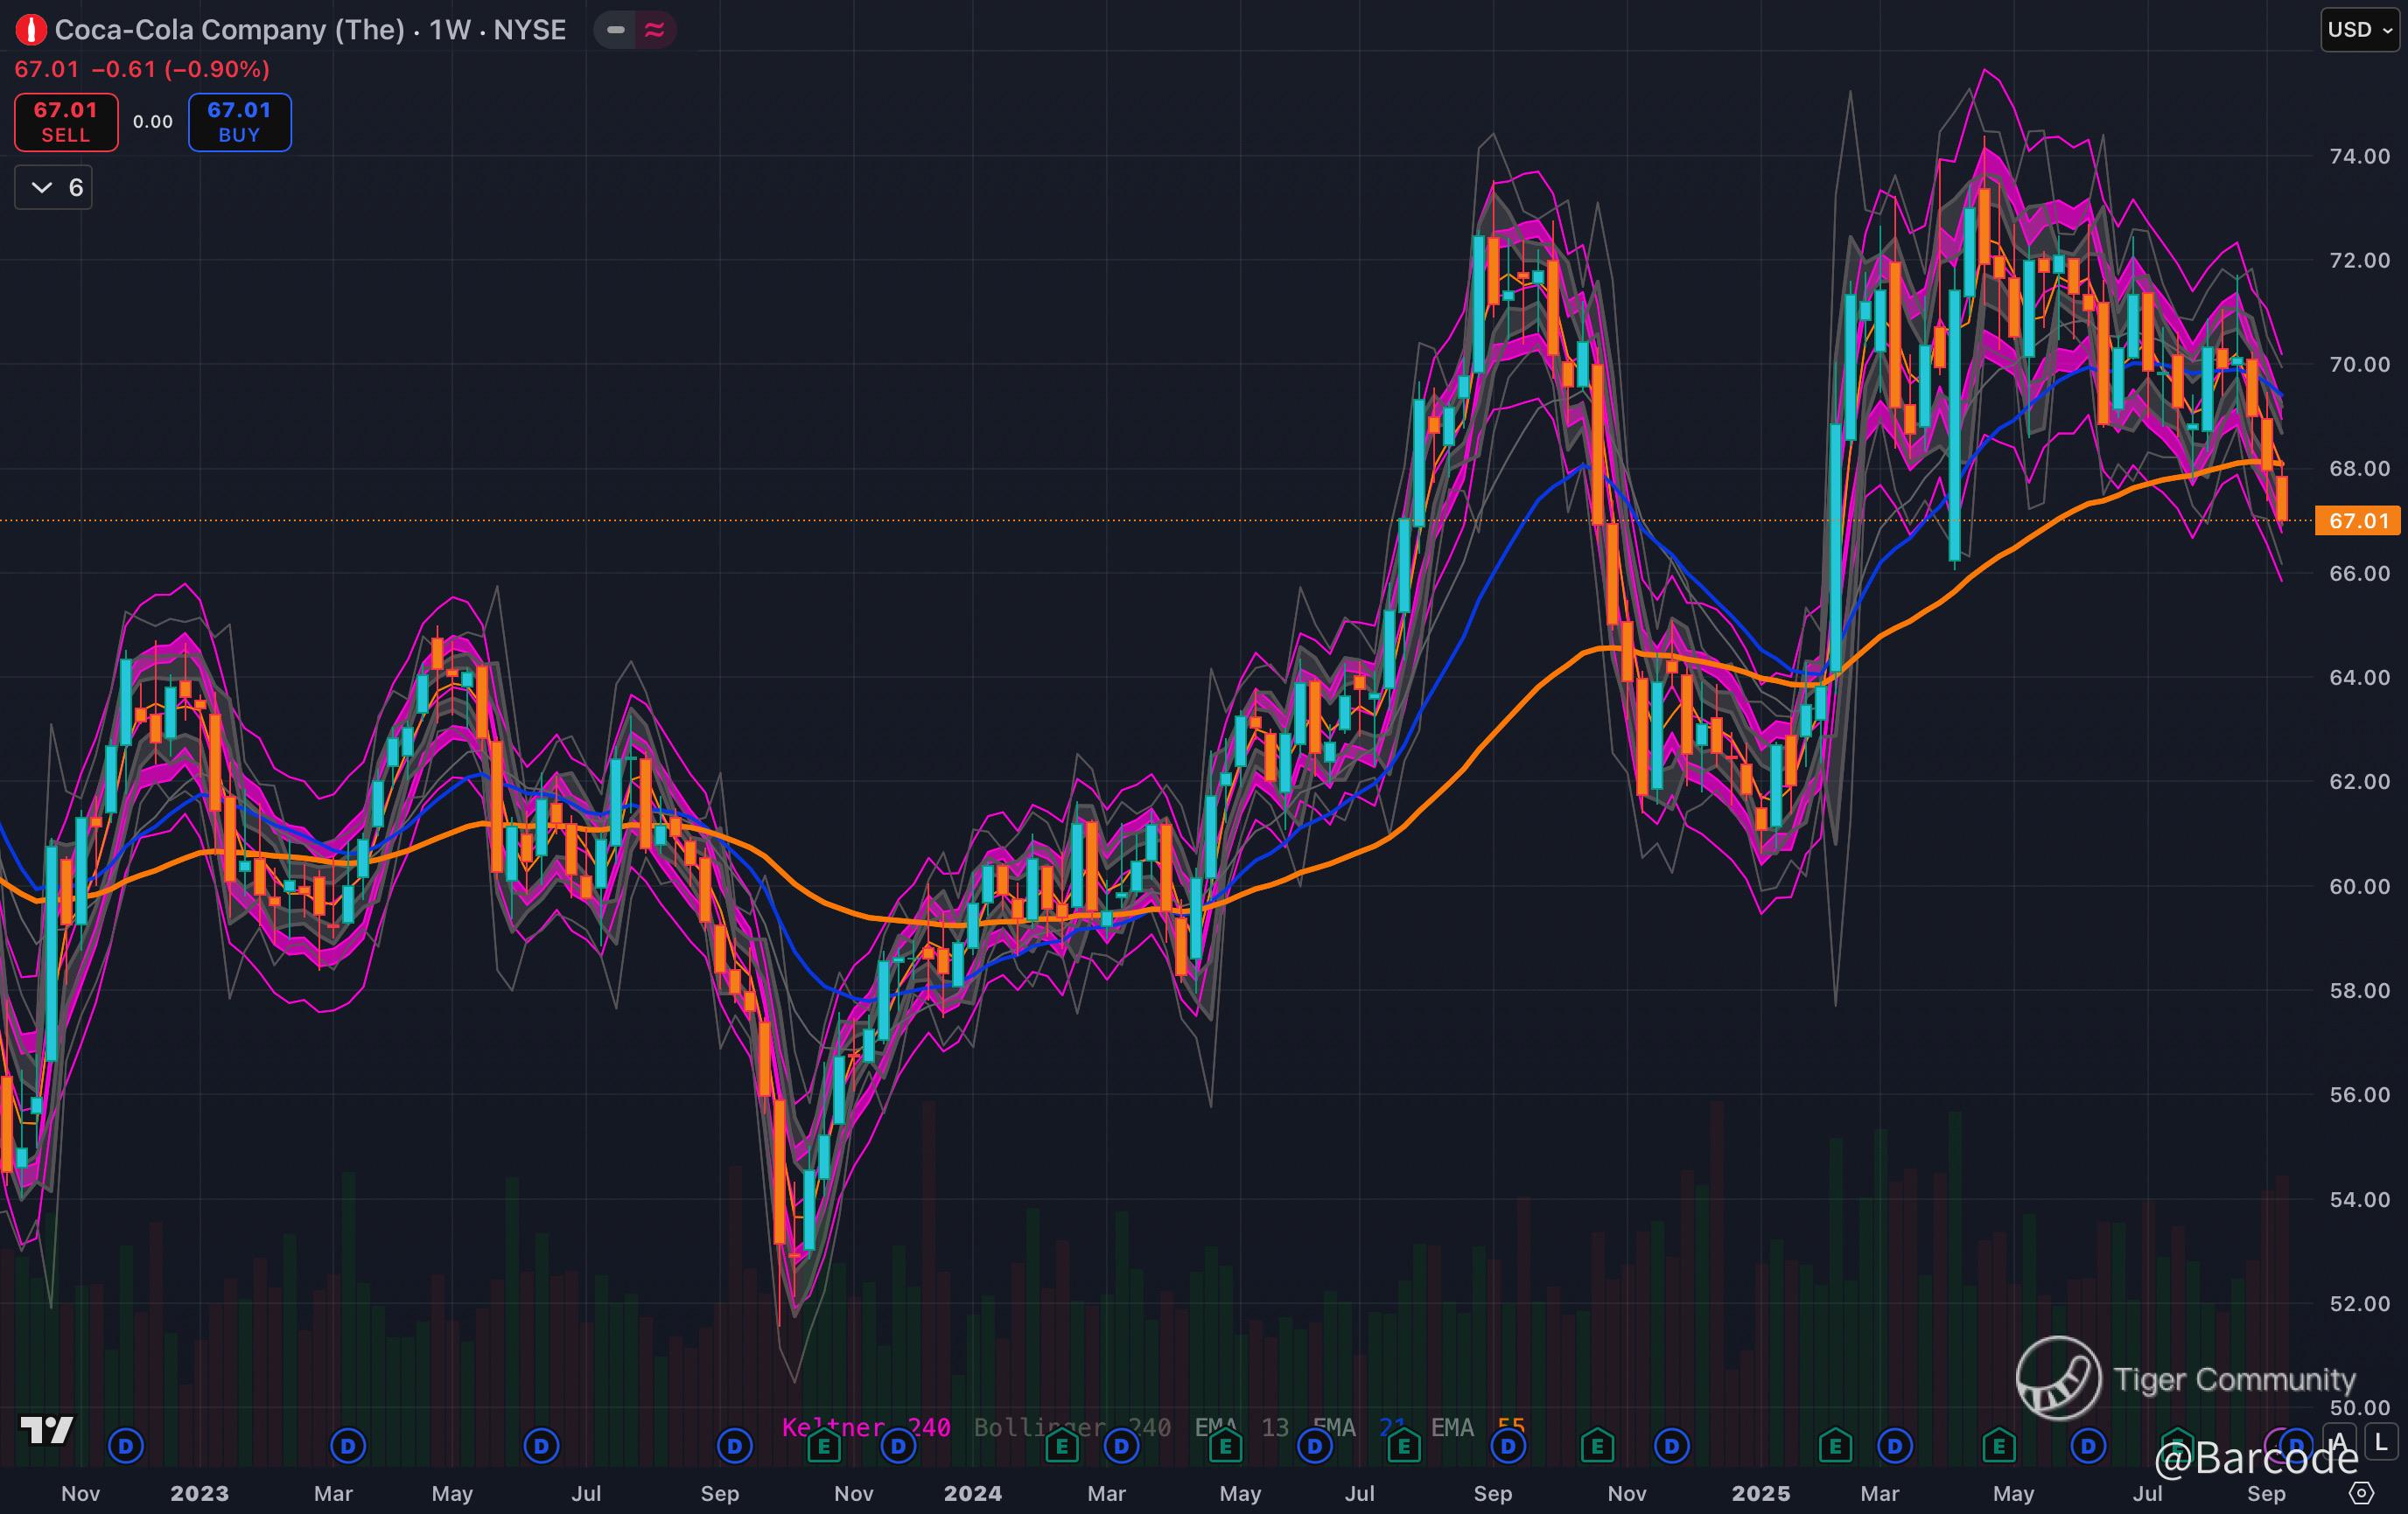Viewport: 2408px width, 1514px height.
Task: Click the dividend marker near Nov 2022
Action: coord(126,1445)
